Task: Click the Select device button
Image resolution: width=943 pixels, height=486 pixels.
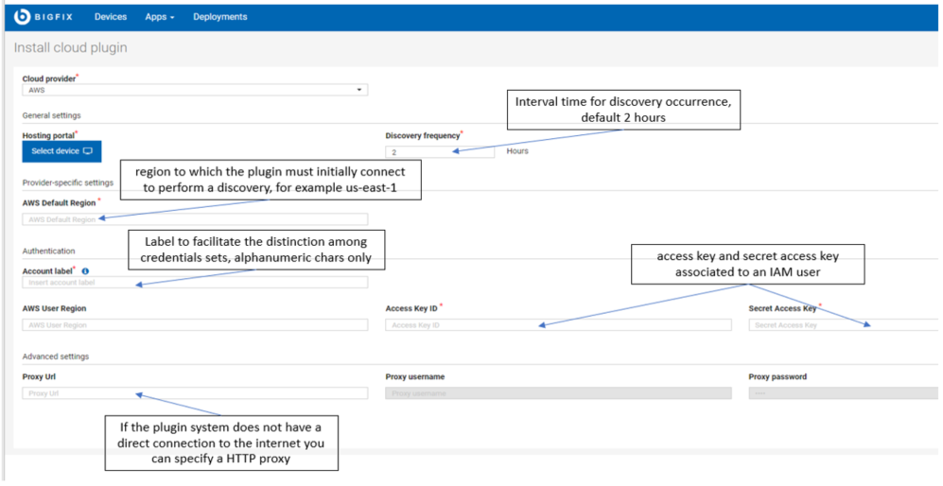Action: [61, 151]
